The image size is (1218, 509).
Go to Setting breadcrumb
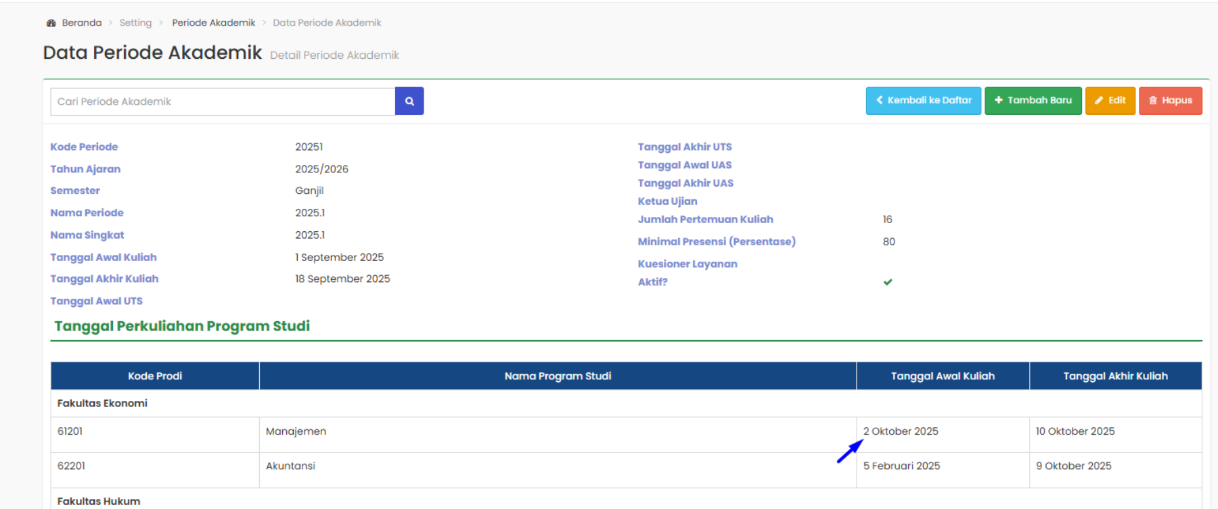(x=135, y=23)
